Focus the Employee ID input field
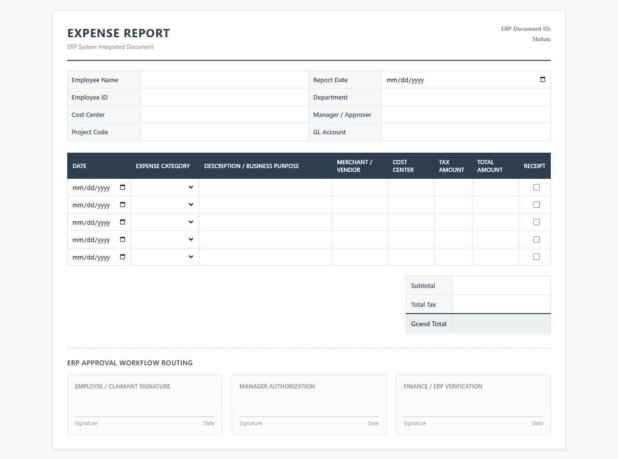 (x=224, y=97)
